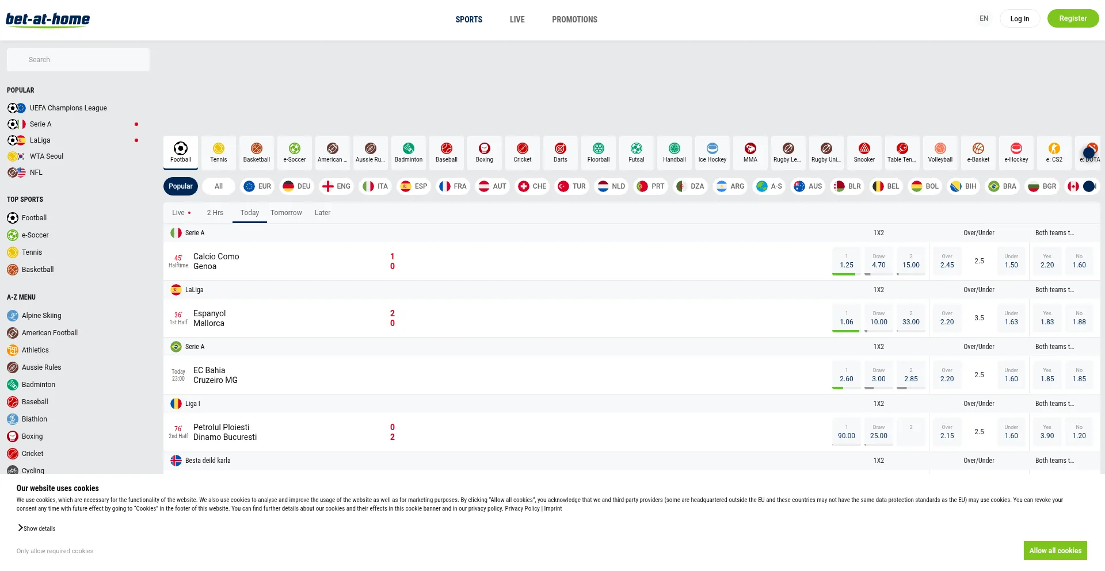Image resolution: width=1105 pixels, height=571 pixels.
Task: Expand Show details in cookie banner
Action: pos(37,528)
